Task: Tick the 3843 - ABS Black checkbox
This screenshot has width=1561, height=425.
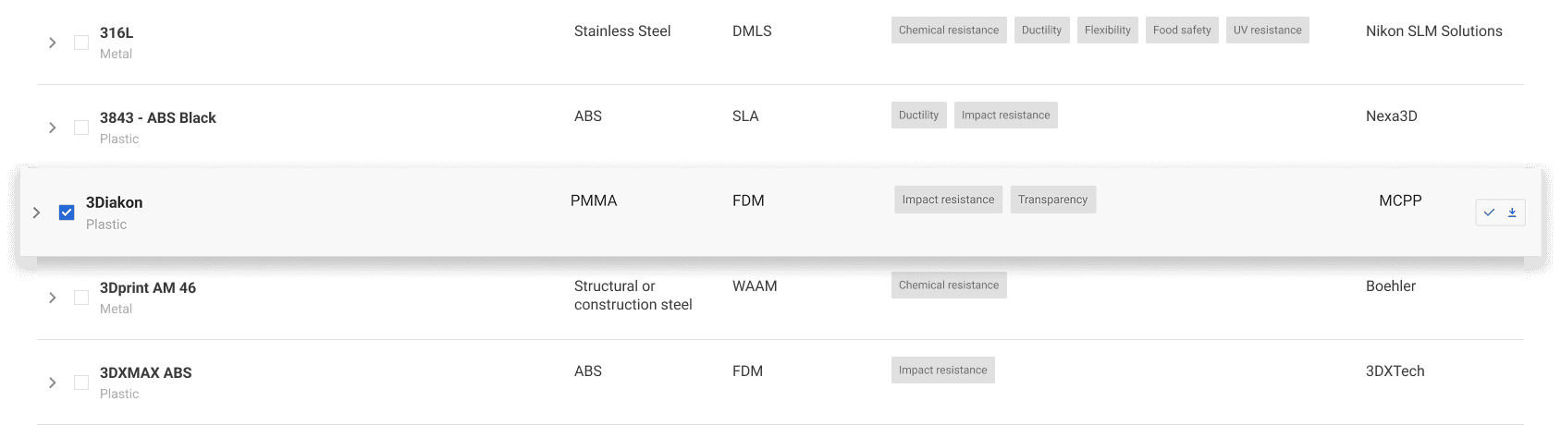Action: click(x=81, y=127)
